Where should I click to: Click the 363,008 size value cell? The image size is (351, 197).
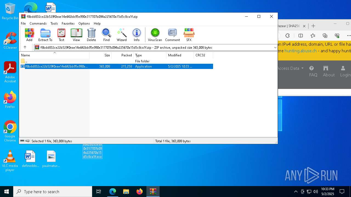click(104, 66)
